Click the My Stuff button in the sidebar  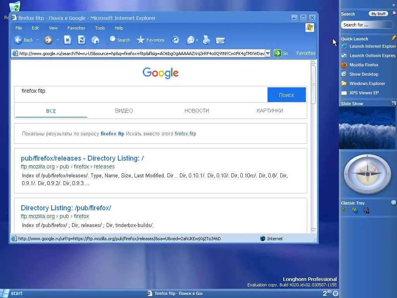coord(378,14)
